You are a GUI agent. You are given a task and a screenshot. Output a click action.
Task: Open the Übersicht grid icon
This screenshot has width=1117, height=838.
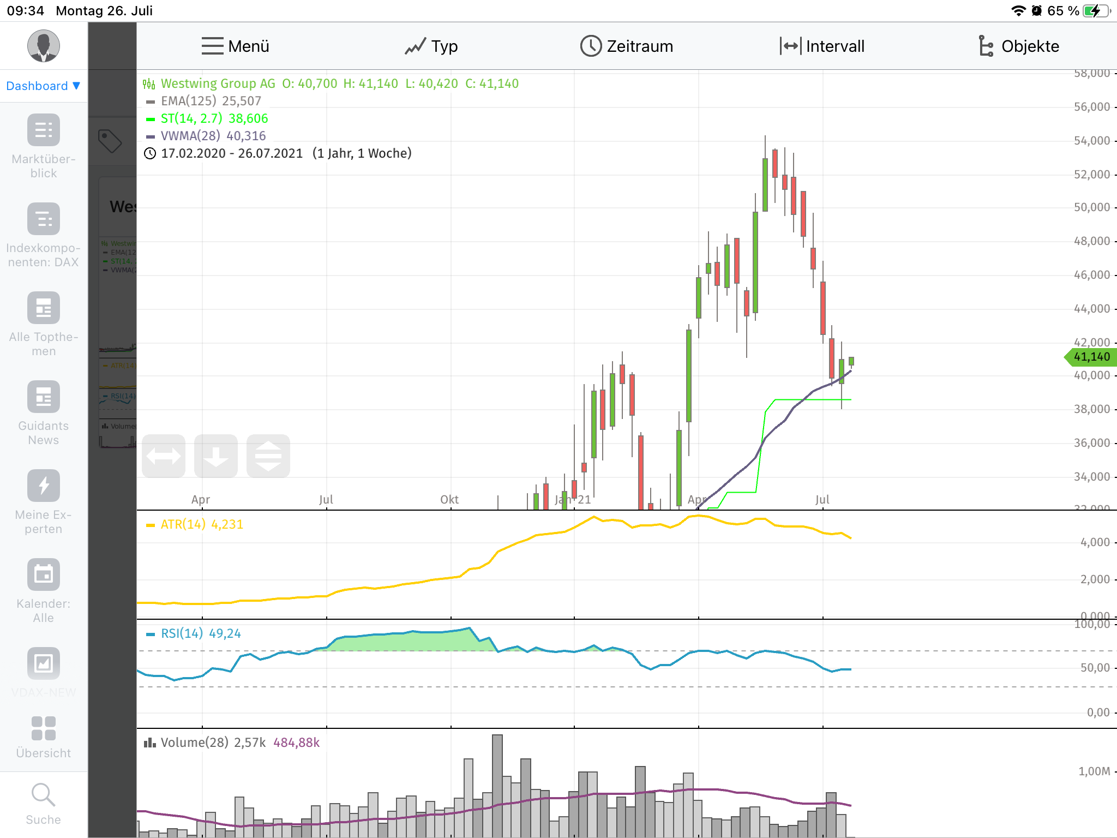coord(43,728)
